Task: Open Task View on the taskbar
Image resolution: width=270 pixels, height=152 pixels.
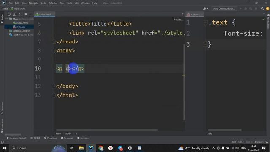Action: coord(71,148)
